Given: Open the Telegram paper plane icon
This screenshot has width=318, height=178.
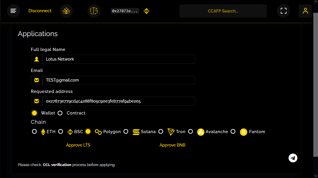Looking at the screenshot, I should (x=293, y=158).
